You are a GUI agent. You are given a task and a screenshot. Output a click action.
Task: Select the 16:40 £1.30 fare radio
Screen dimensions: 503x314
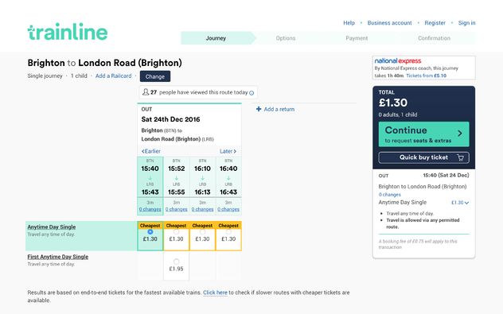tap(228, 231)
